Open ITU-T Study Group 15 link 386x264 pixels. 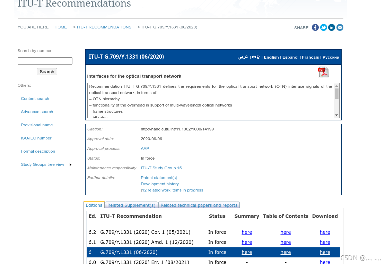(x=161, y=168)
